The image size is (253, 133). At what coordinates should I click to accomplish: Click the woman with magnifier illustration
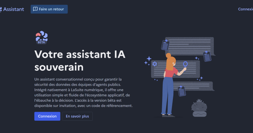[180, 77]
